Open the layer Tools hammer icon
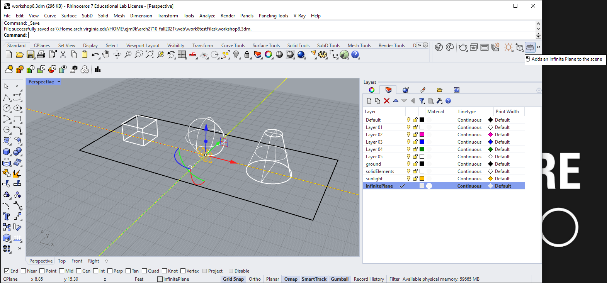 439,101
